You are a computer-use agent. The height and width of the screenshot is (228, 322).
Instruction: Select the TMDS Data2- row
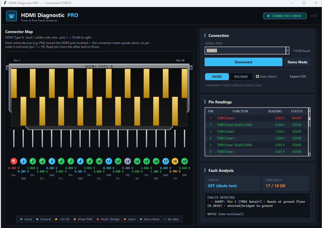click(257, 132)
